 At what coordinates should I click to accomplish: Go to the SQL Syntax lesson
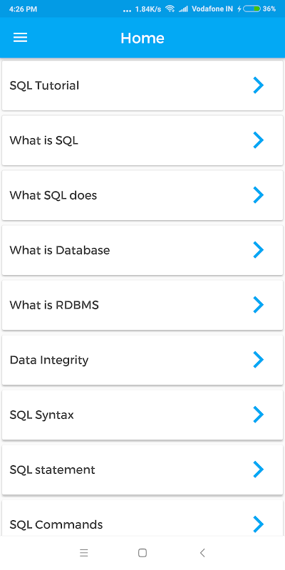pos(142,415)
